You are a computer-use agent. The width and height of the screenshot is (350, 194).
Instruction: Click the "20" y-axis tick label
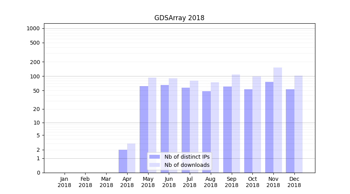tap(37, 109)
